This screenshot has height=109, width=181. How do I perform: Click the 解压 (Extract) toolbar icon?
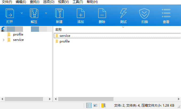click(34, 13)
